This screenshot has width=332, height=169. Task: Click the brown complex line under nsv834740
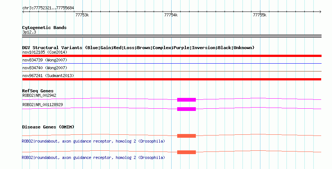[x=172, y=71]
